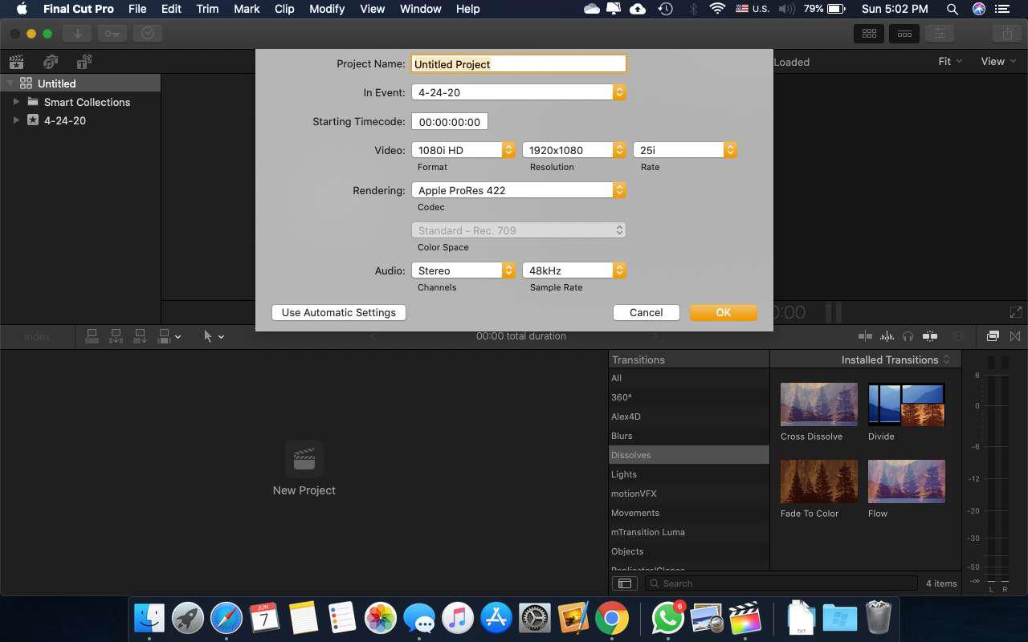Click the Starting Timecode field
Screen dimensions: 1028x642
[x=450, y=122]
